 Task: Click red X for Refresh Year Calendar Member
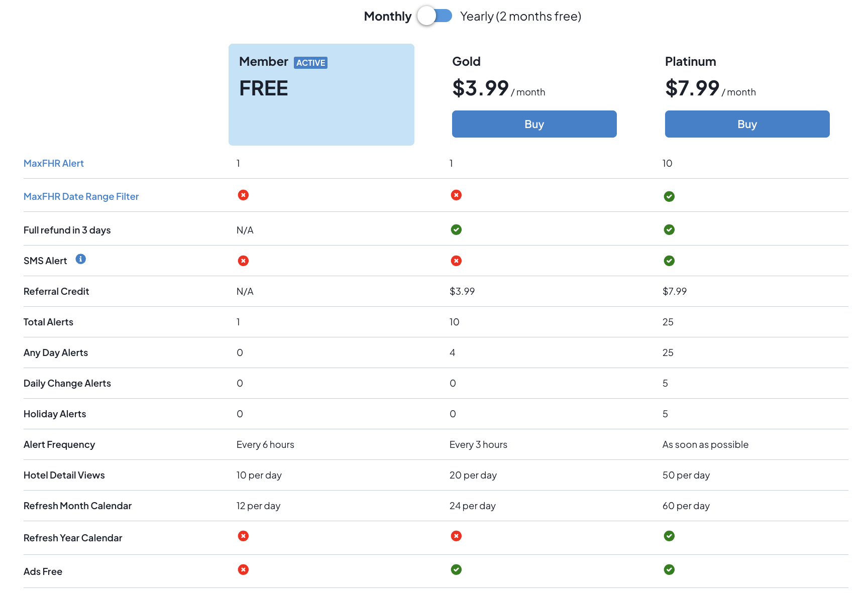pos(243,536)
